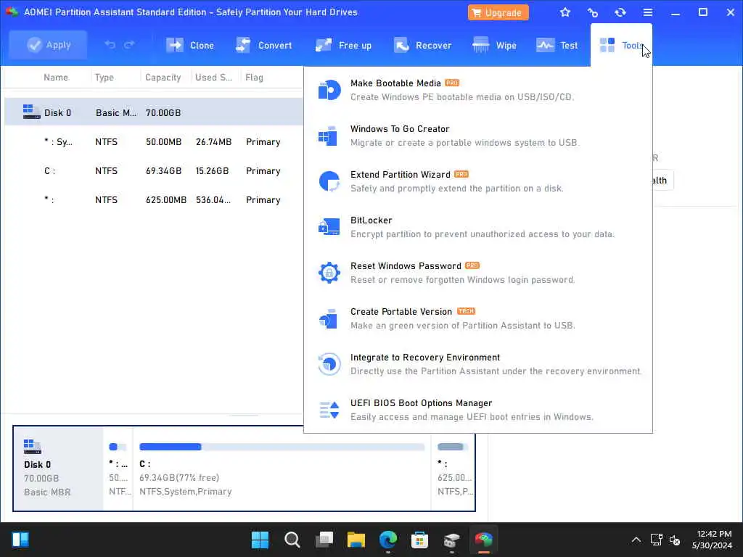Click the Disk 0 icon in the partition list
The height and width of the screenshot is (557, 743).
coord(31,112)
